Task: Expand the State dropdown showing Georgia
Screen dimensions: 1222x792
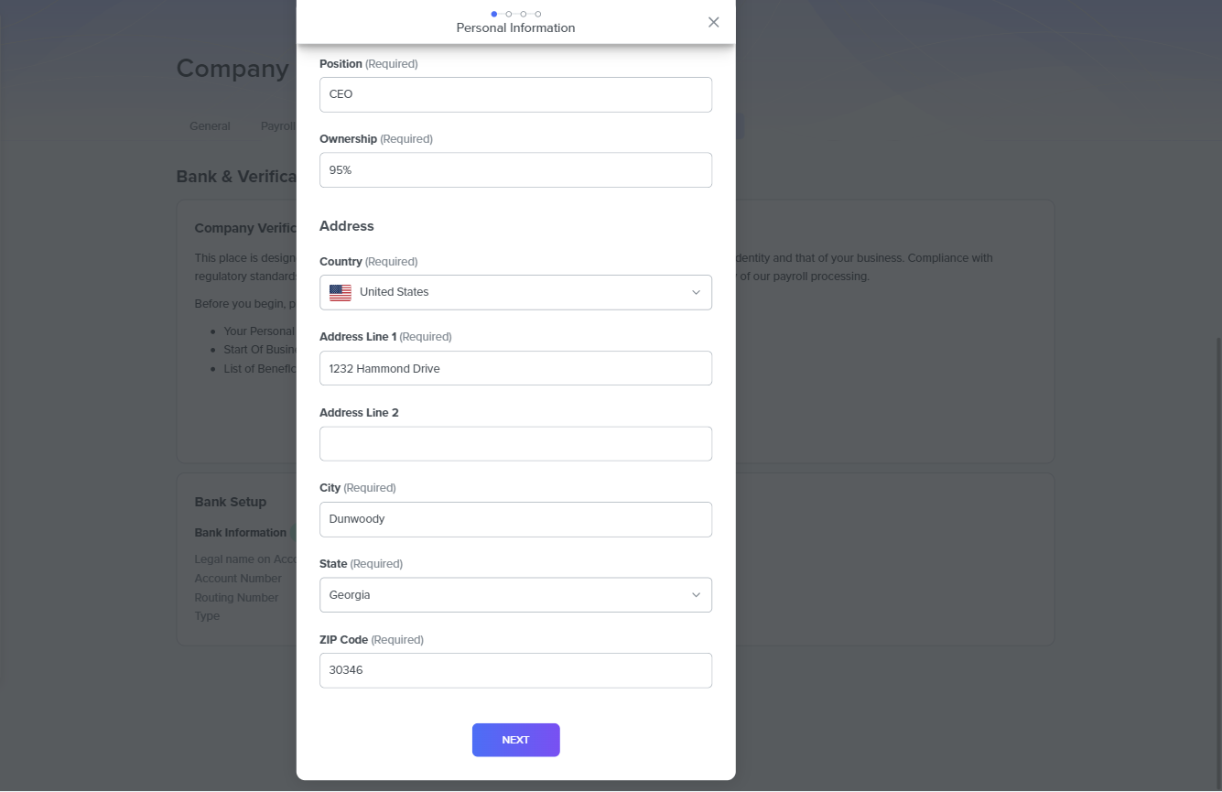Action: click(x=515, y=595)
